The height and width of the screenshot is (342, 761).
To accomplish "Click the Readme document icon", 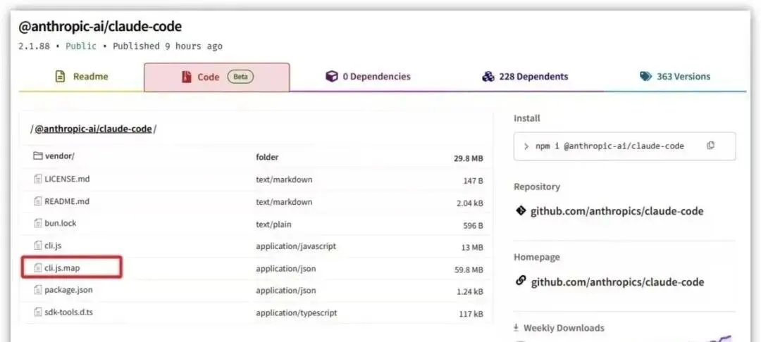I will point(60,77).
